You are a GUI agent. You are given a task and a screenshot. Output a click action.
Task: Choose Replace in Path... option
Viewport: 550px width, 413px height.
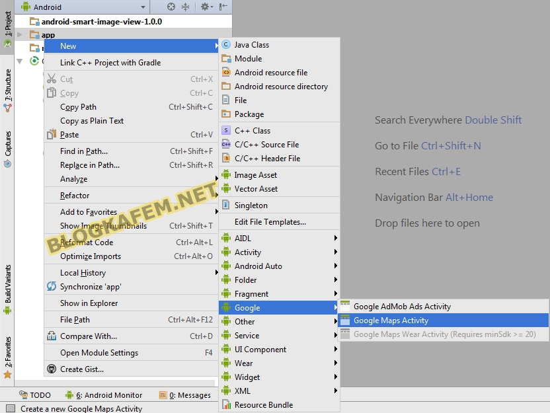(132, 165)
